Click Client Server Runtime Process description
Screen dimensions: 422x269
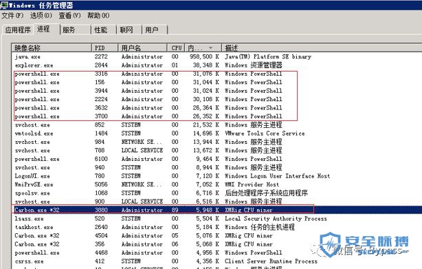point(271,261)
